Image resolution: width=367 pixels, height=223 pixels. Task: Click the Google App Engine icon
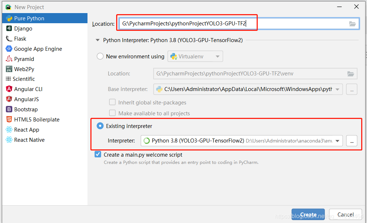[9, 49]
